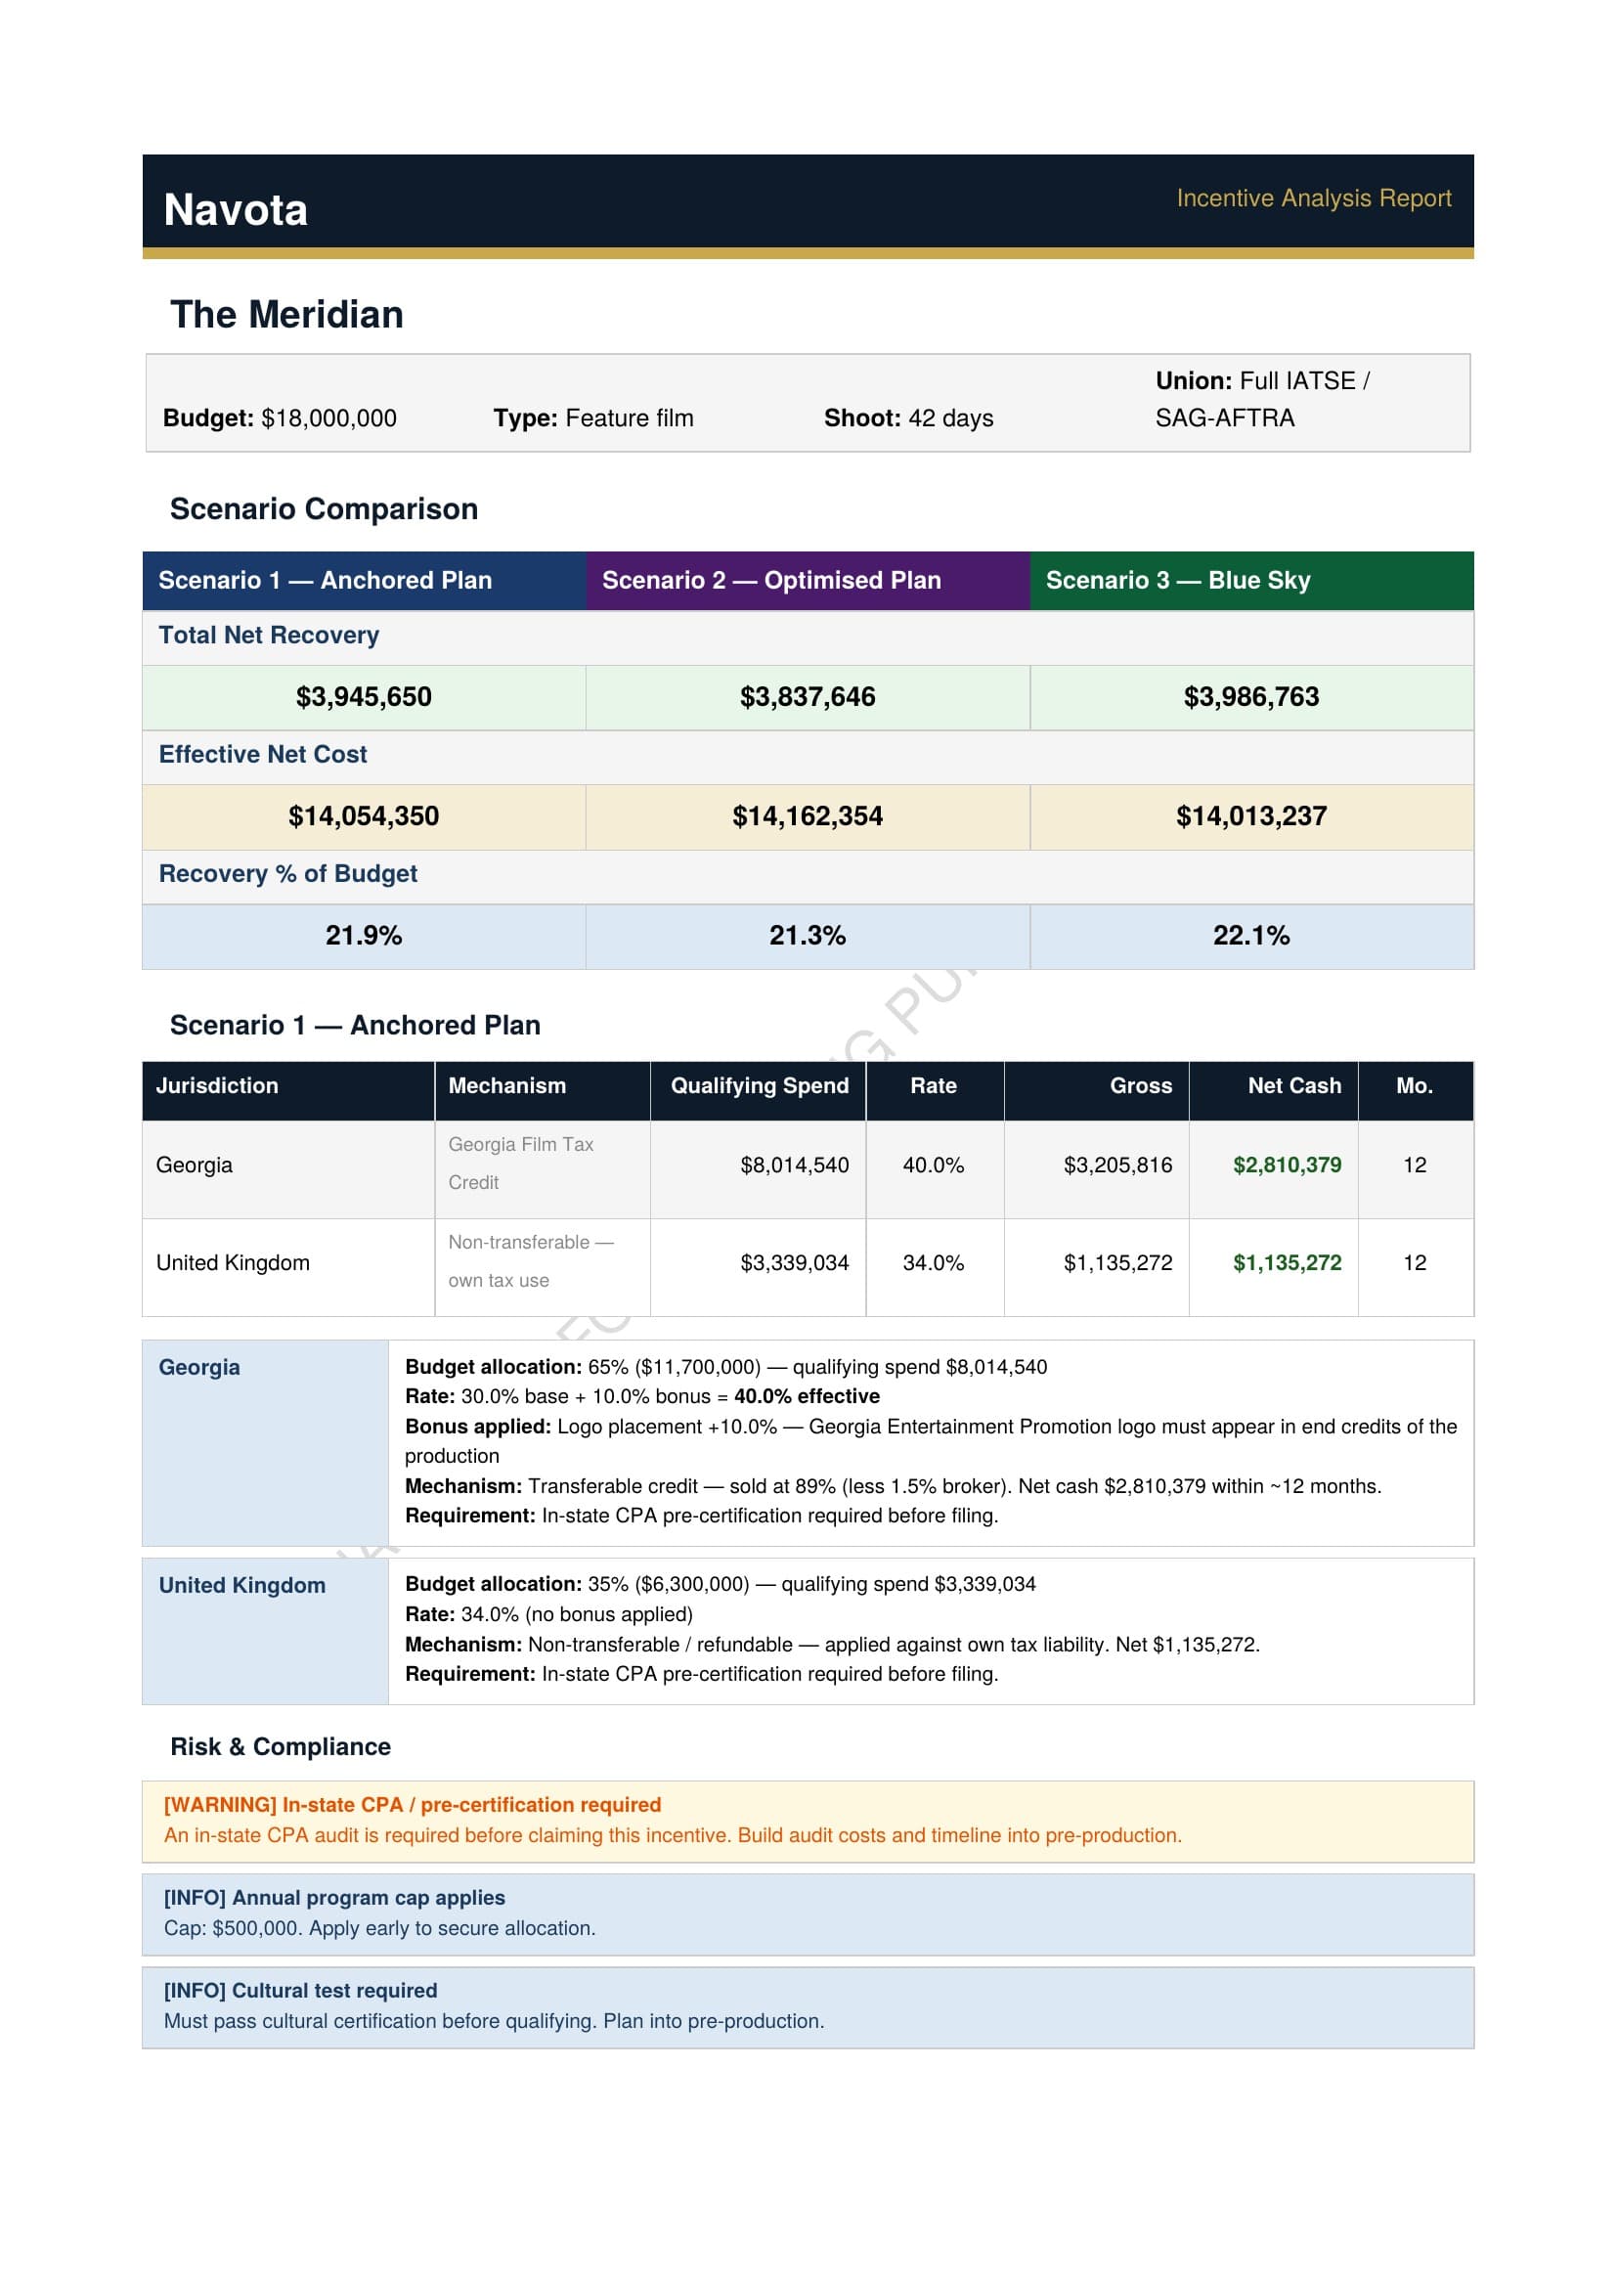This screenshot has width=1617, height=2287.
Task: Click the [WARNING] In-state CPA pre-certification notice
Action: pos(808,1822)
